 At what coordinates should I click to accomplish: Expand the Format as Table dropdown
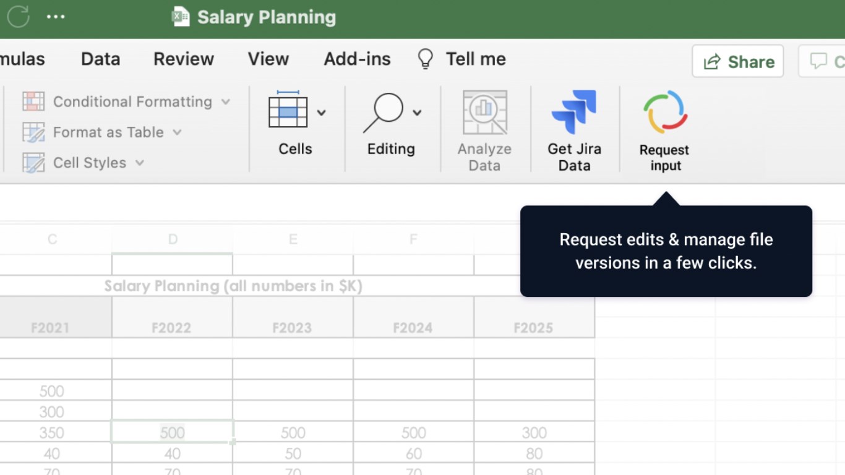pyautogui.click(x=178, y=132)
